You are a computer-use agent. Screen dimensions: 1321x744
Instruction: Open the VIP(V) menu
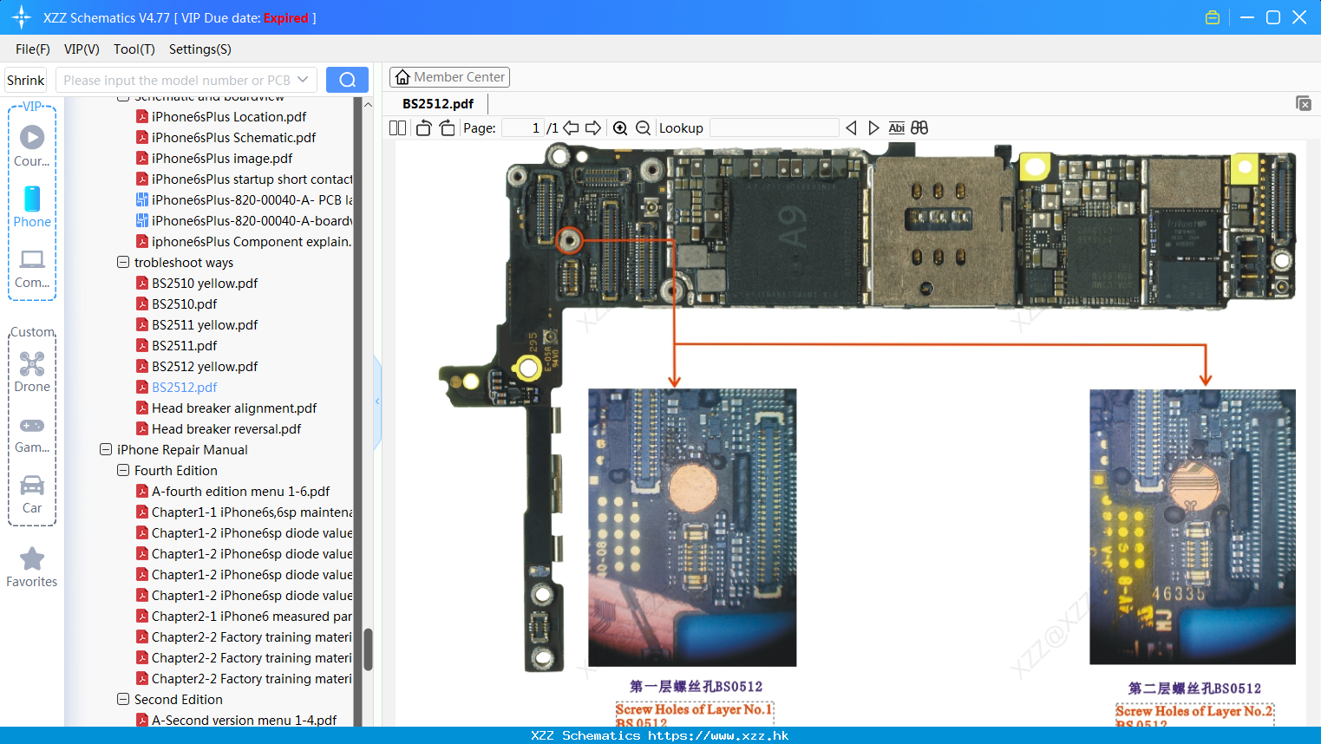pos(82,49)
